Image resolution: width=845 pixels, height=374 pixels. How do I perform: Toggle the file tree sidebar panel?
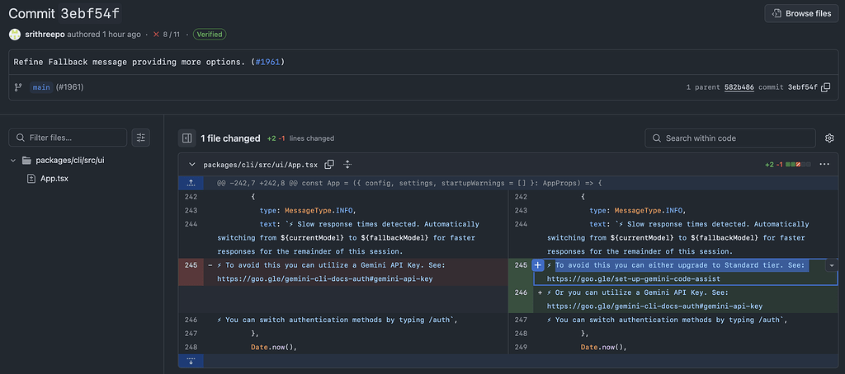coord(187,138)
